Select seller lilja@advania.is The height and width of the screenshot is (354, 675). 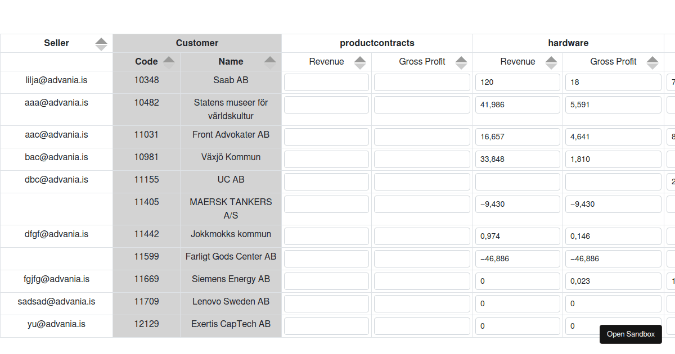[56, 80]
